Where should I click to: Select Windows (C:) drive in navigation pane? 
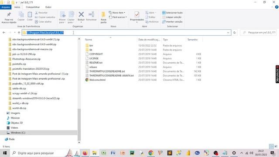[18, 133]
